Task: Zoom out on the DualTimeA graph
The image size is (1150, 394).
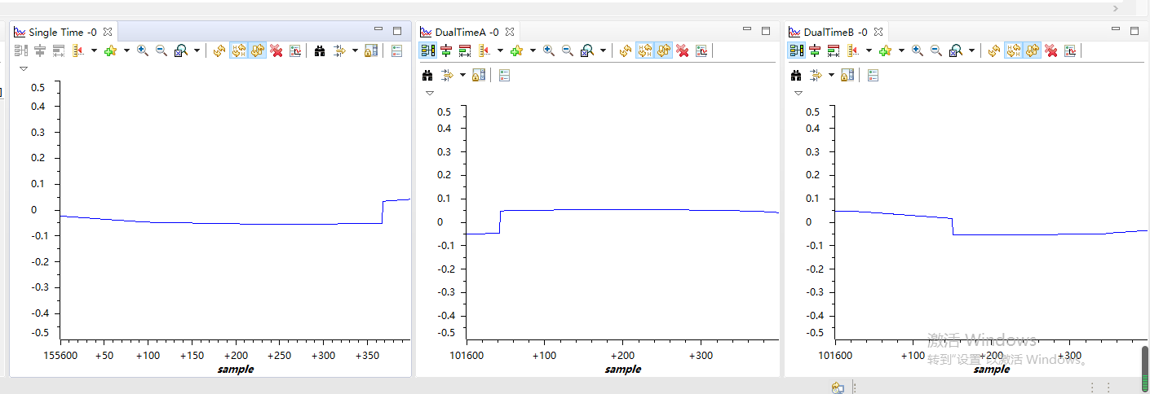Action: (568, 50)
